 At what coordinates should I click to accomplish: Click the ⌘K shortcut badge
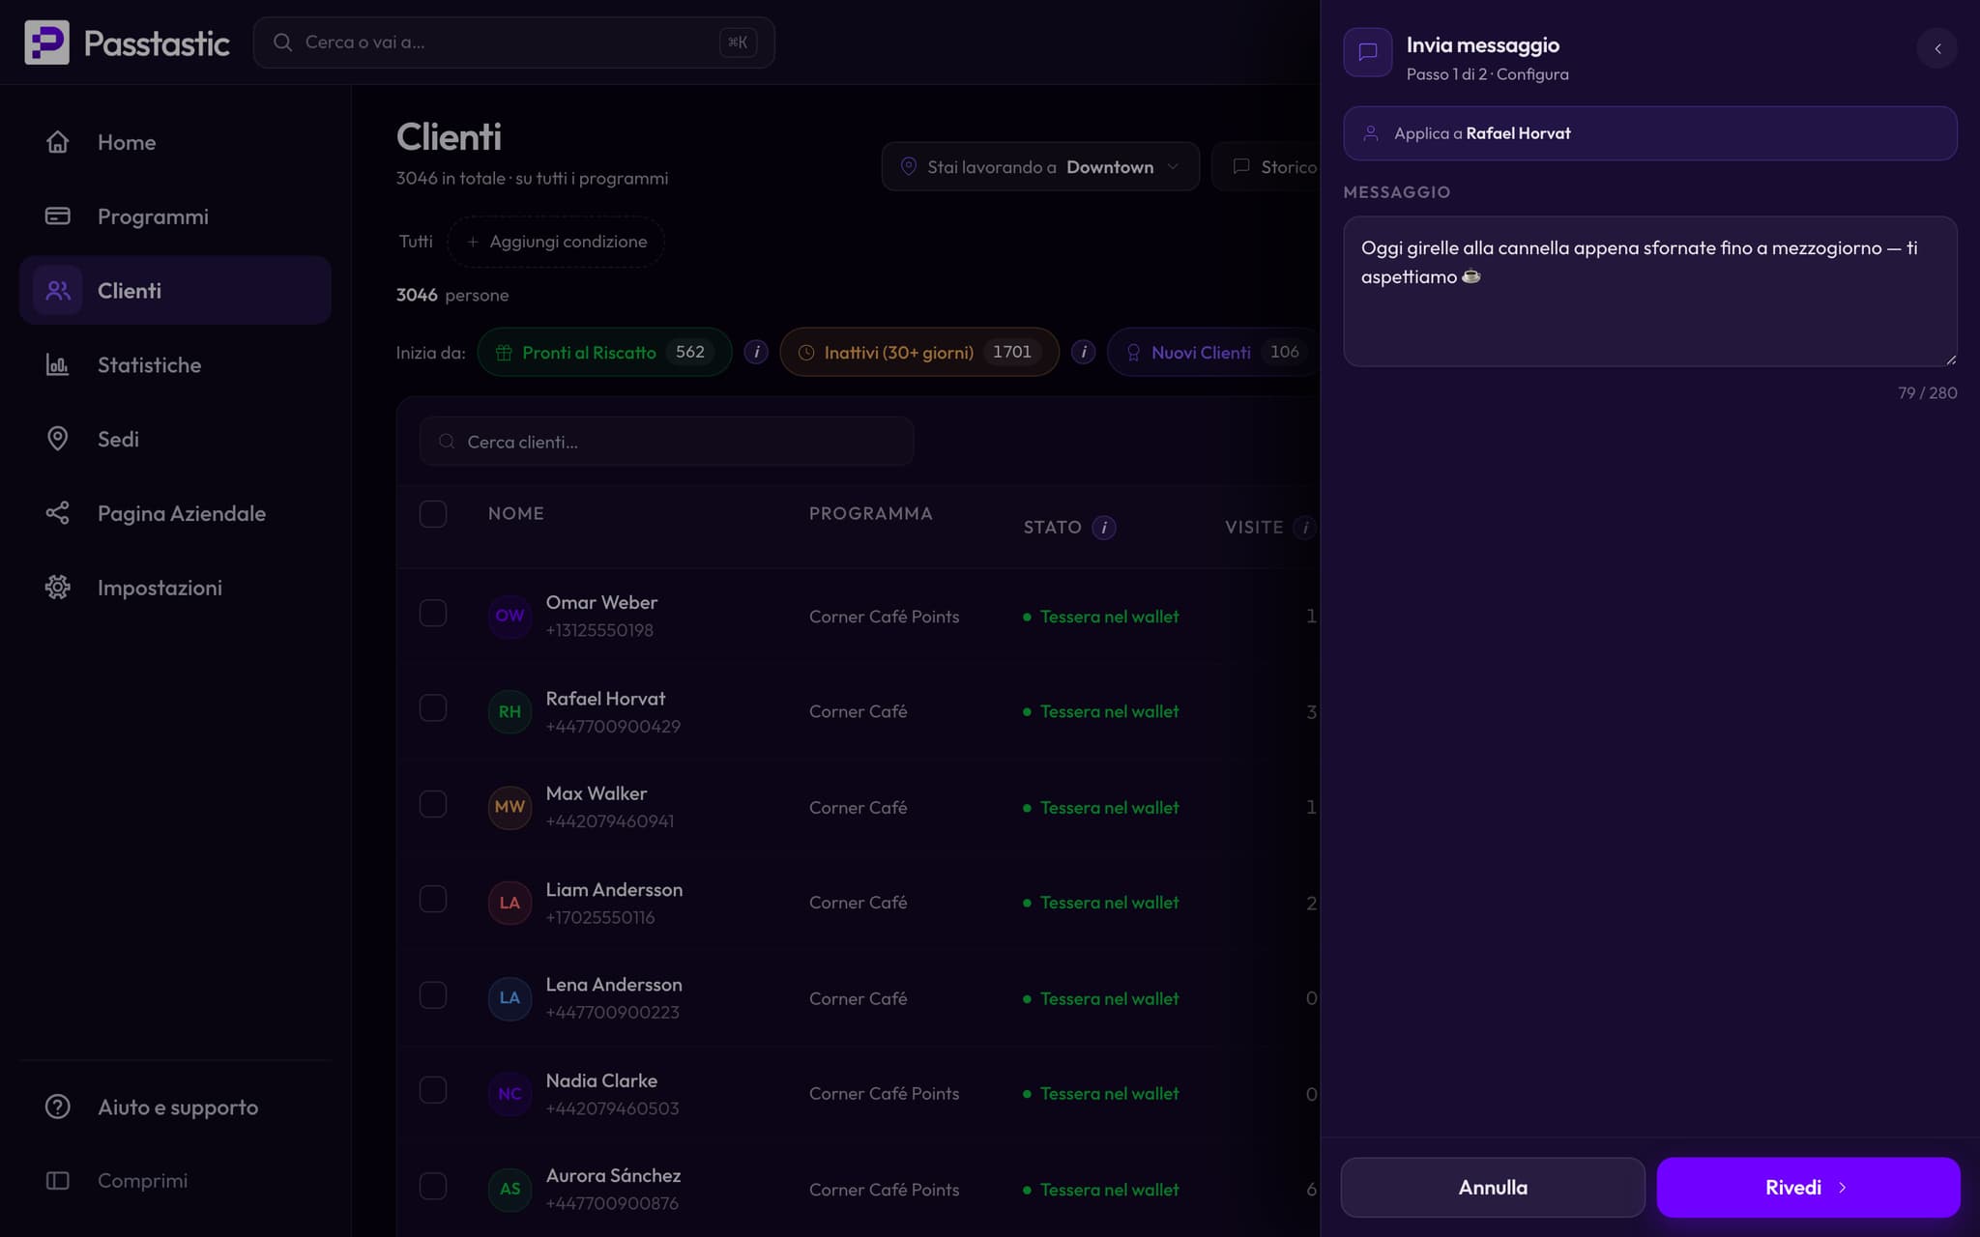(x=738, y=43)
